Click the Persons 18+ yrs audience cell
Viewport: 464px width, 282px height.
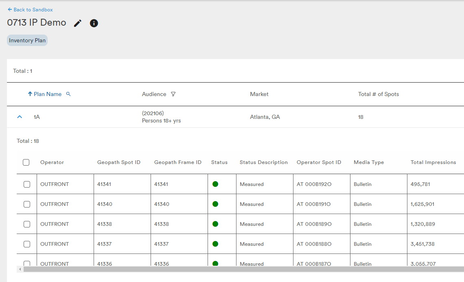(x=161, y=120)
